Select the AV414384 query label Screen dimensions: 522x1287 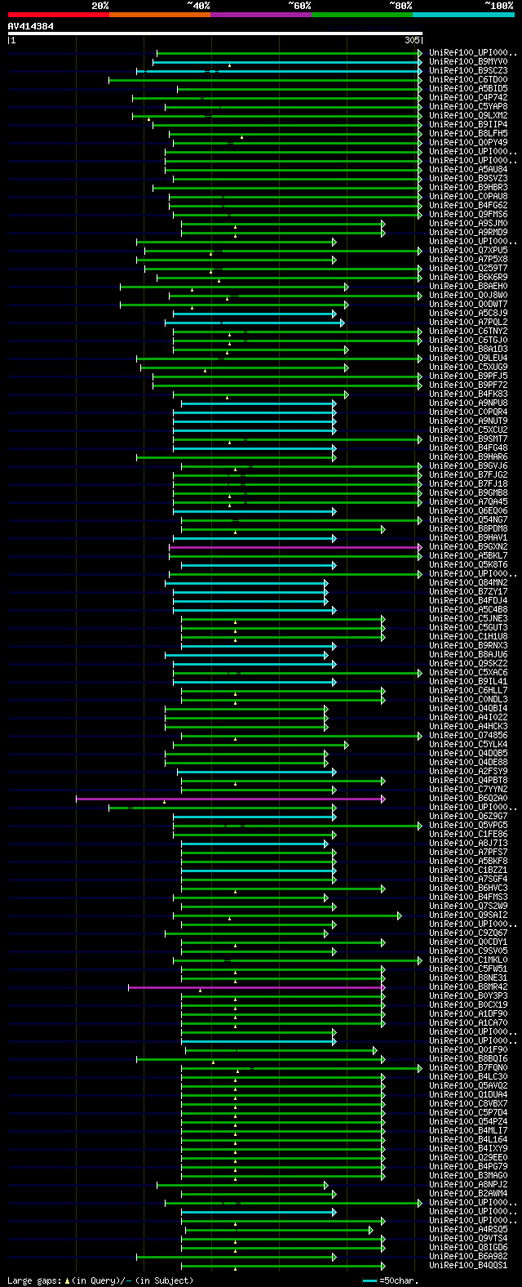click(31, 26)
